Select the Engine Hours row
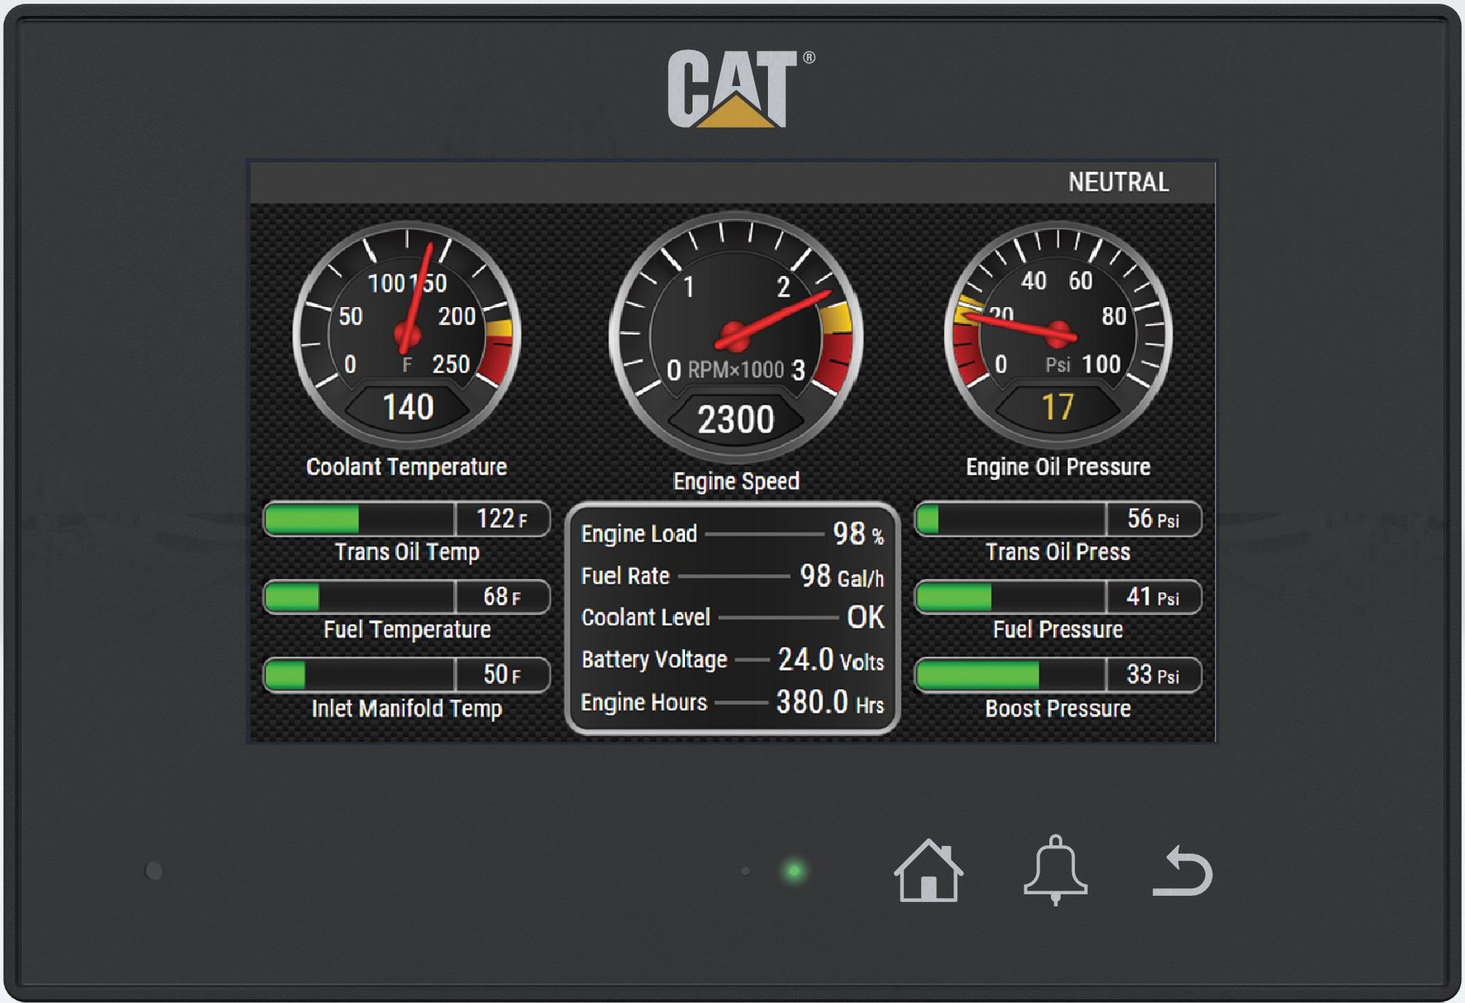This screenshot has height=1003, width=1465. 732,703
